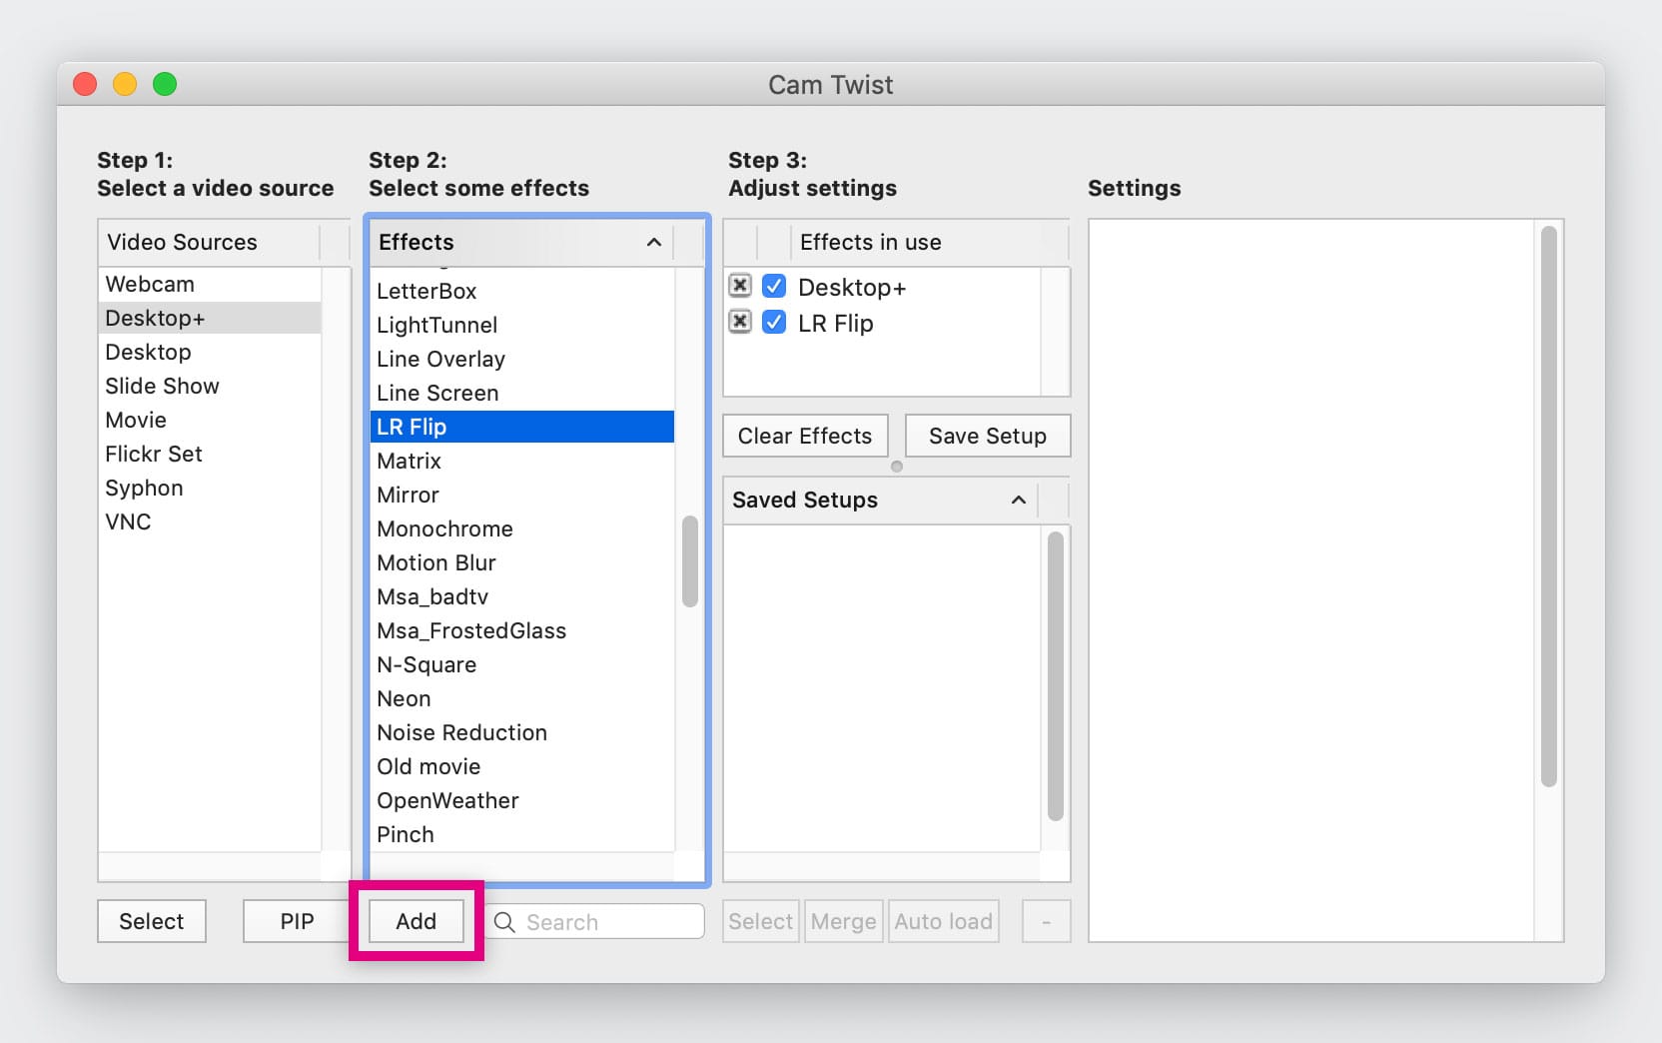Select N-Square effect

(522, 664)
